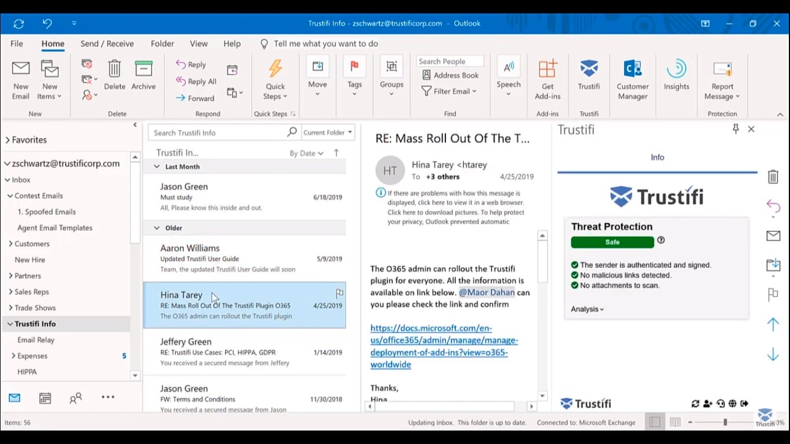Open the File tab
The image size is (790, 444).
tap(17, 44)
